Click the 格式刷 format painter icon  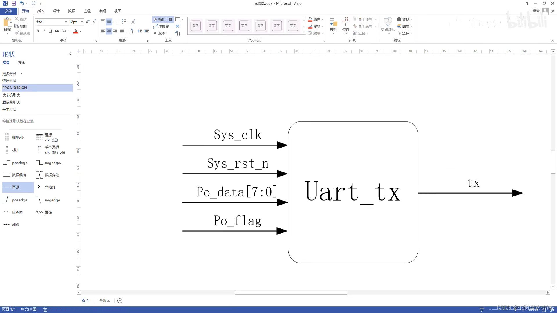23,33
